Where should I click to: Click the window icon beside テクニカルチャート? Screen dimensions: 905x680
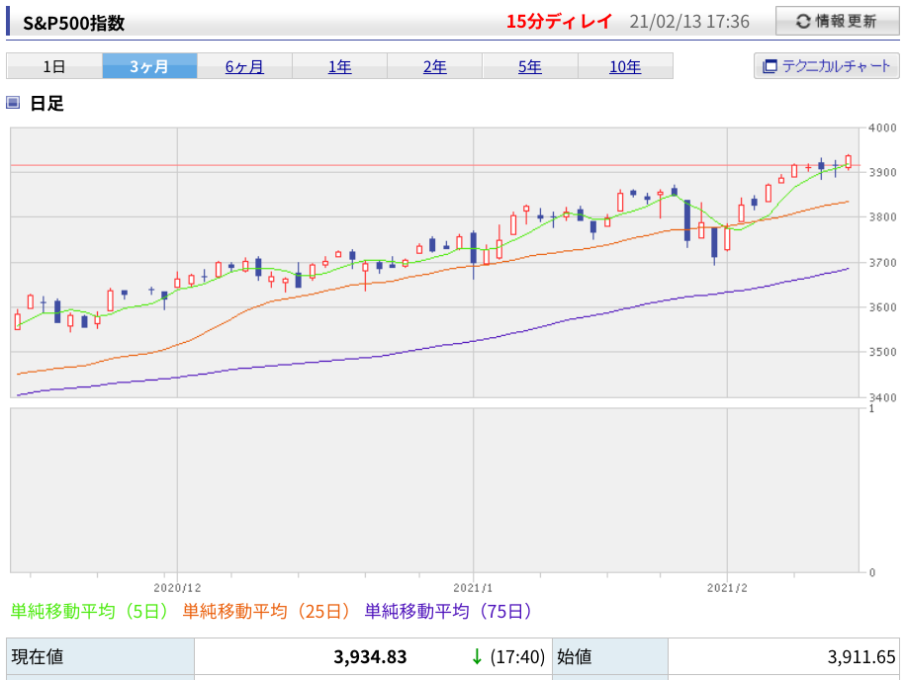coord(769,66)
